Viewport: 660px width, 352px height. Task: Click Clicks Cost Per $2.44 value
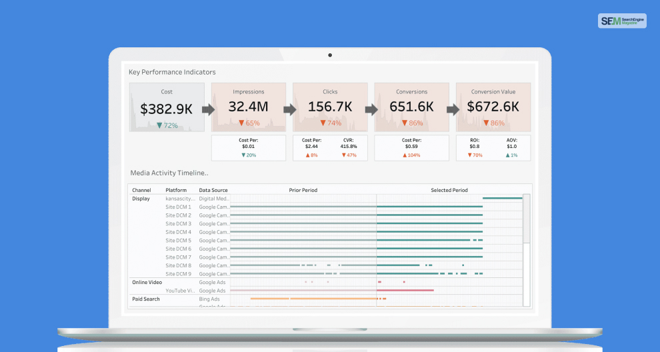[x=311, y=147]
